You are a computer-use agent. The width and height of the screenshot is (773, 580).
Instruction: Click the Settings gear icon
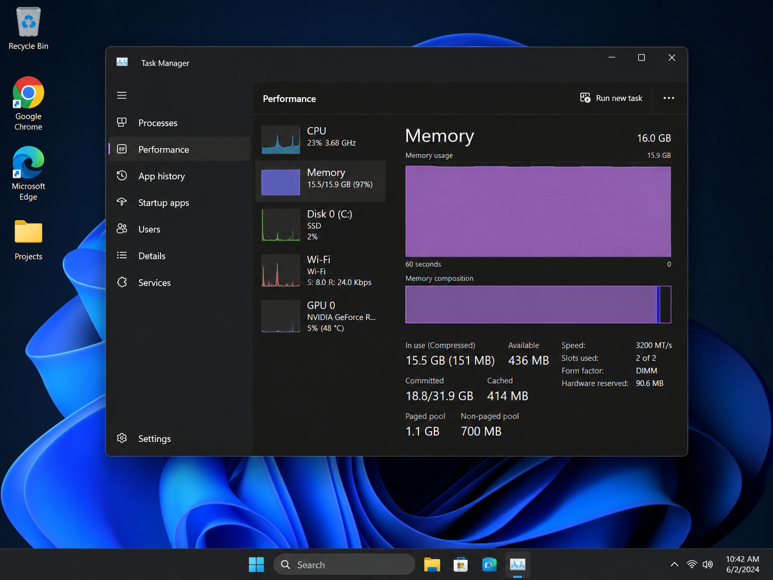122,438
